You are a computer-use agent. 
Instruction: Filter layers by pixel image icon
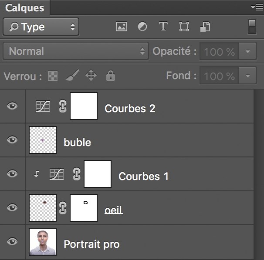(122, 27)
